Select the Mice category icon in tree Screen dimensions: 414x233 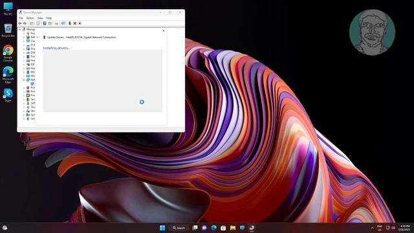coord(28,72)
